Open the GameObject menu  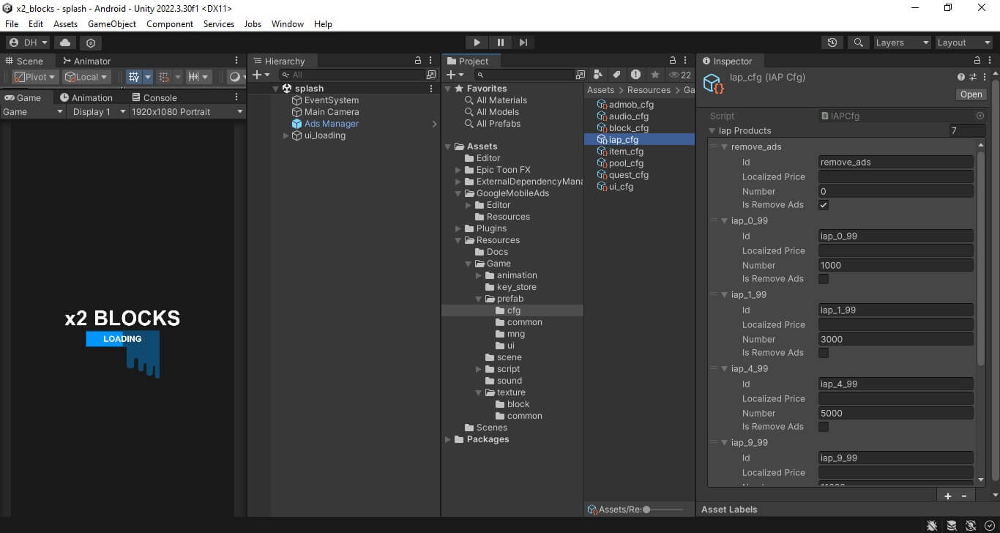tap(111, 24)
